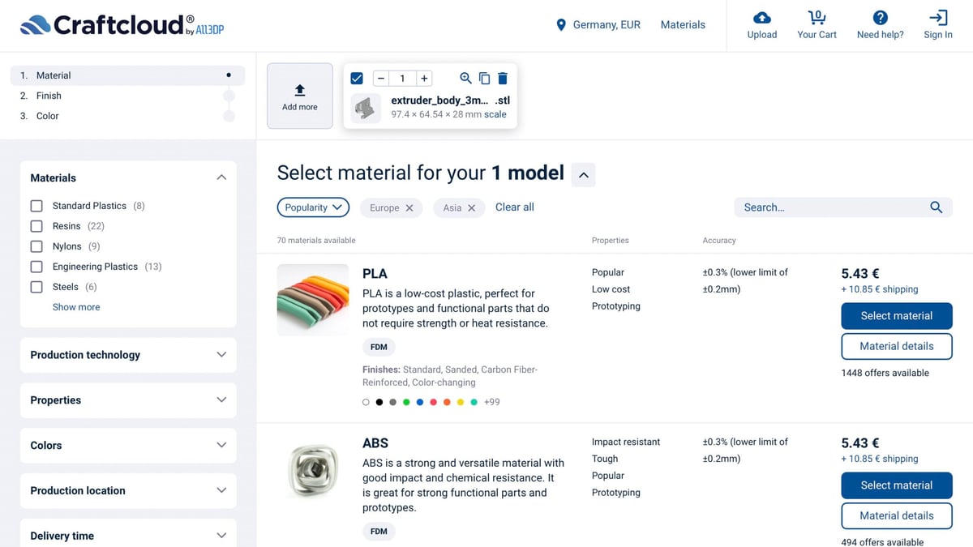973x547 pixels.
Task: Open the Germany, EUR location selector
Action: point(598,25)
